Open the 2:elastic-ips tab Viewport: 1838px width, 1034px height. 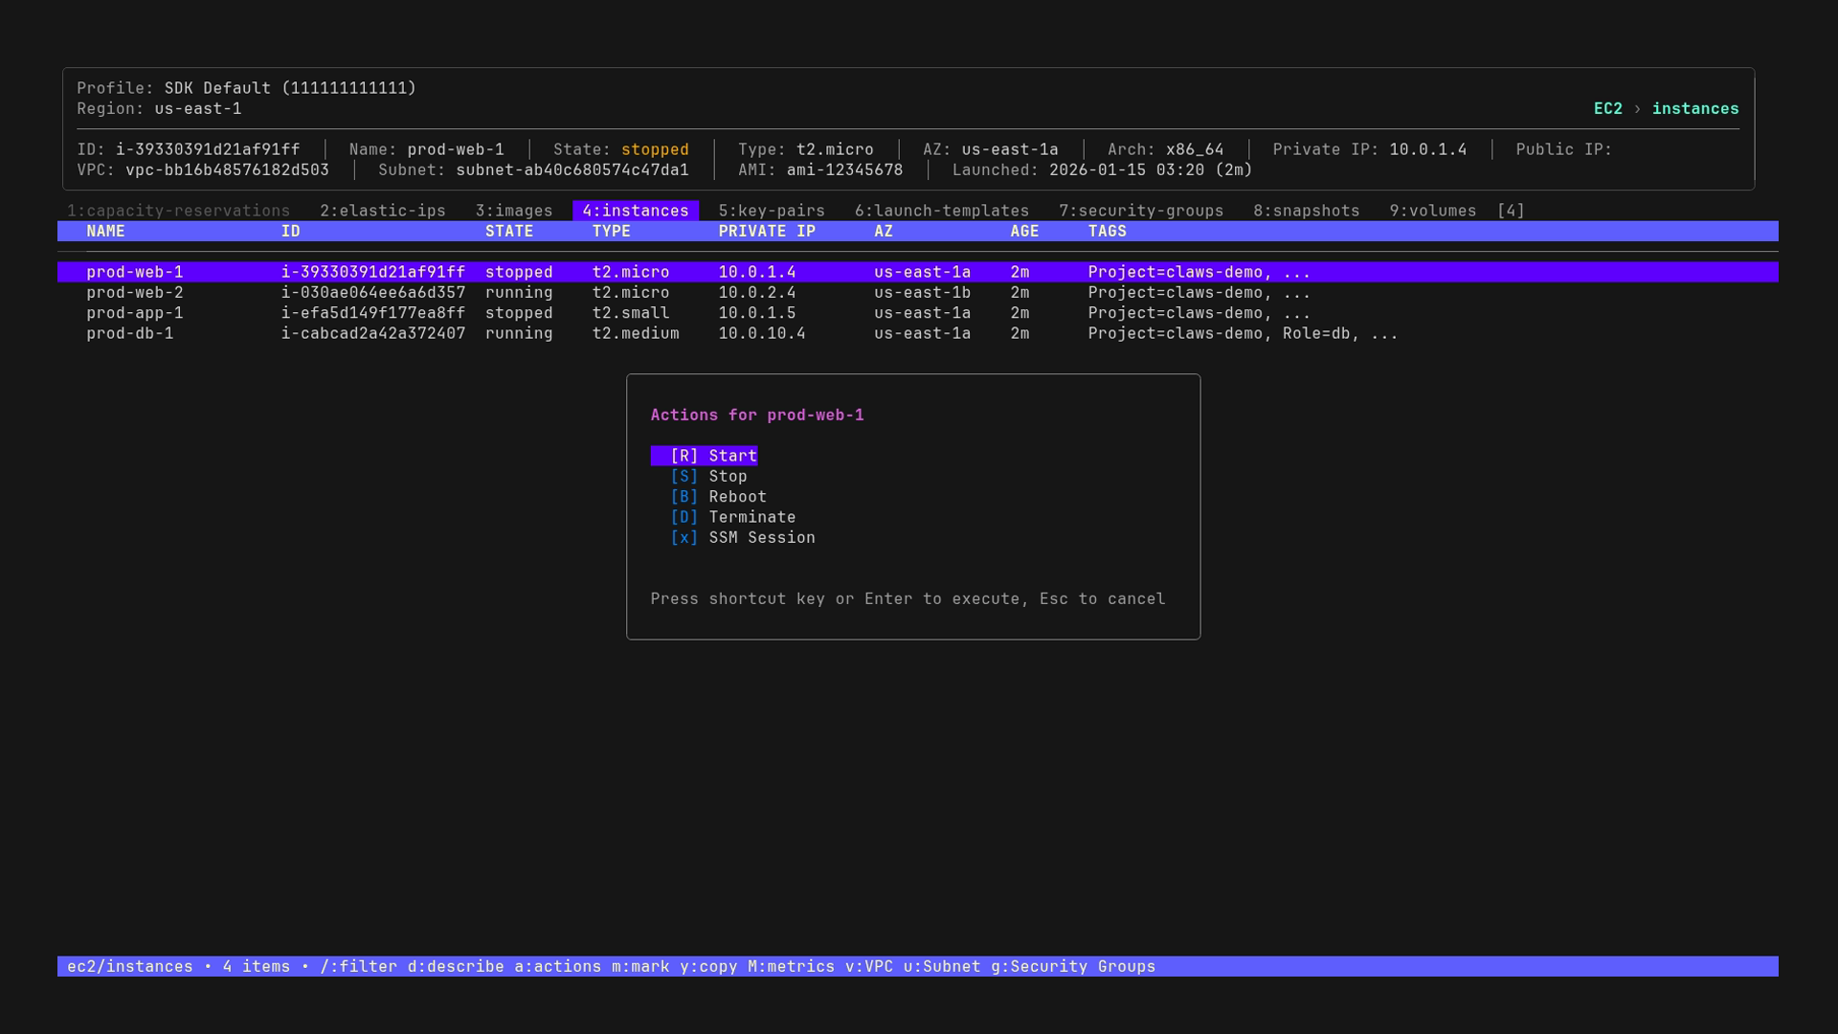pyautogui.click(x=383, y=211)
